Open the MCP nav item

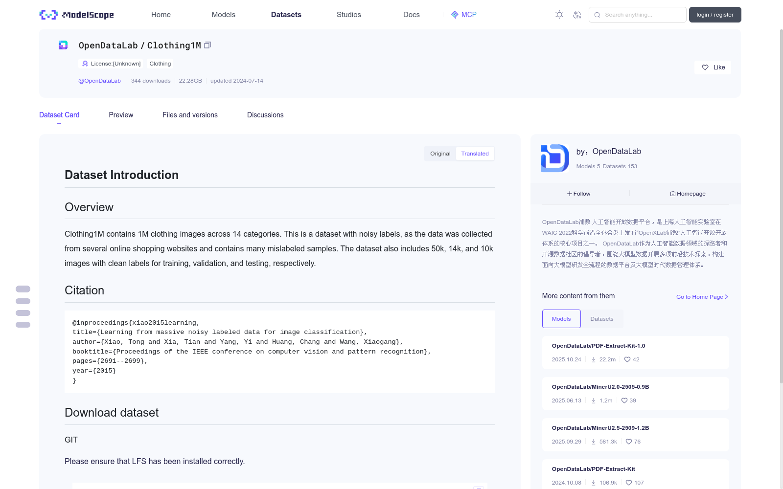tap(463, 15)
